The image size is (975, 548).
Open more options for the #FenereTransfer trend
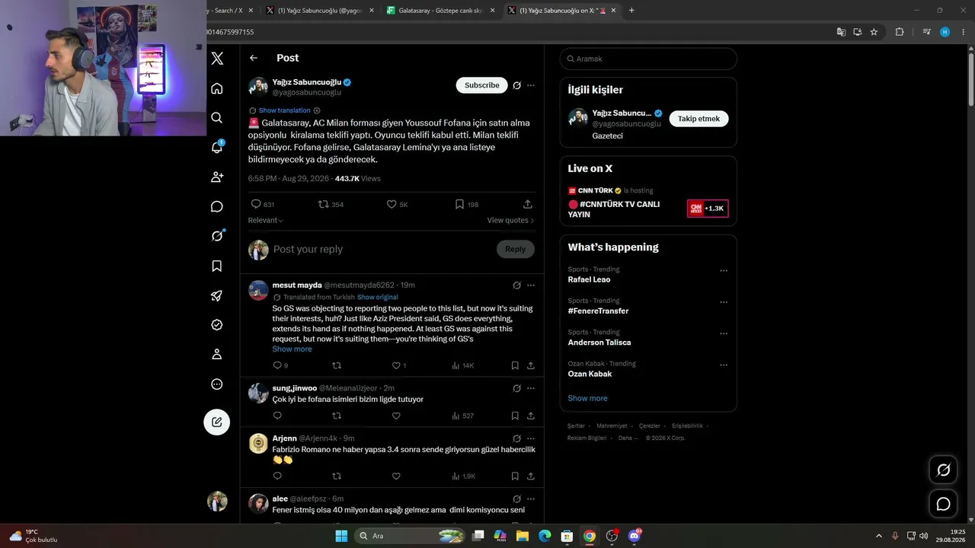click(x=724, y=301)
